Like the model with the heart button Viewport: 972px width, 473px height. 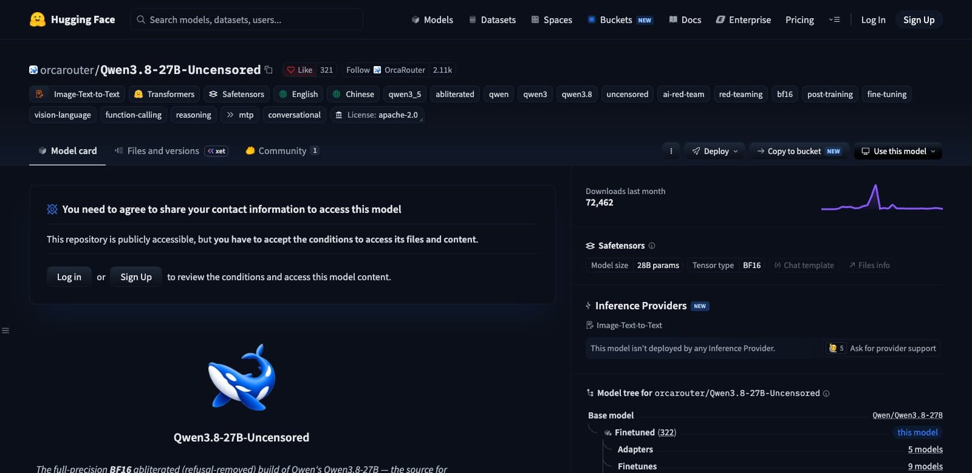coord(299,70)
